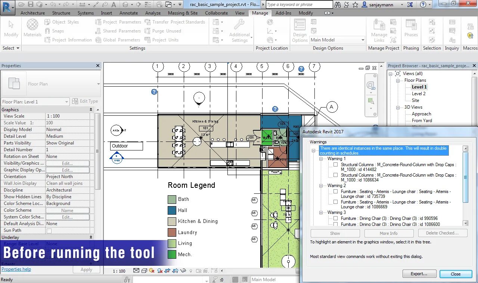Click the Undo arrow icon

click(x=53, y=4)
